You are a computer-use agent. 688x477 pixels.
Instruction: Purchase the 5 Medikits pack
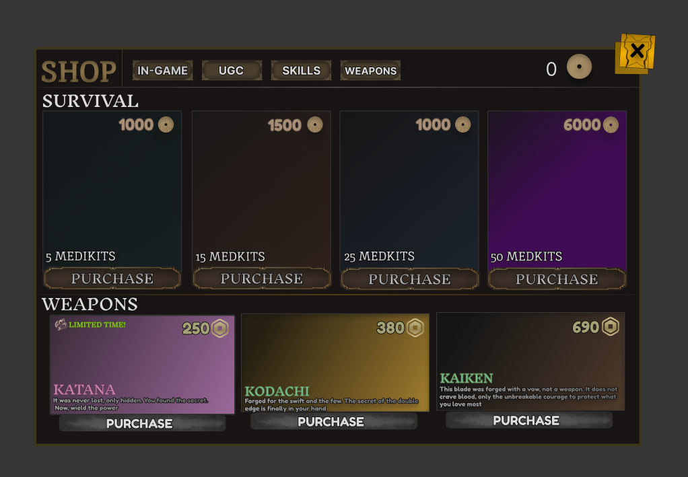click(112, 279)
